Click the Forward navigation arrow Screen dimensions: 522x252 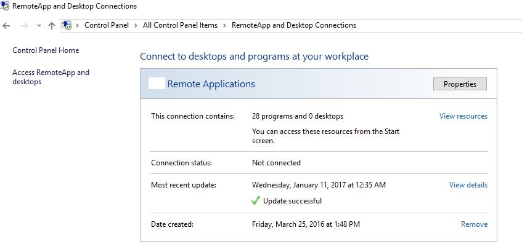(x=24, y=26)
